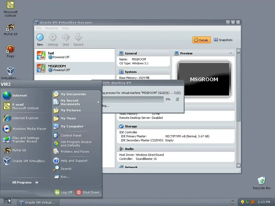Viewport: 275px width, 206px height.
Task: Click Oracle VM VirtualBox taskbar button
Action: coord(38,202)
